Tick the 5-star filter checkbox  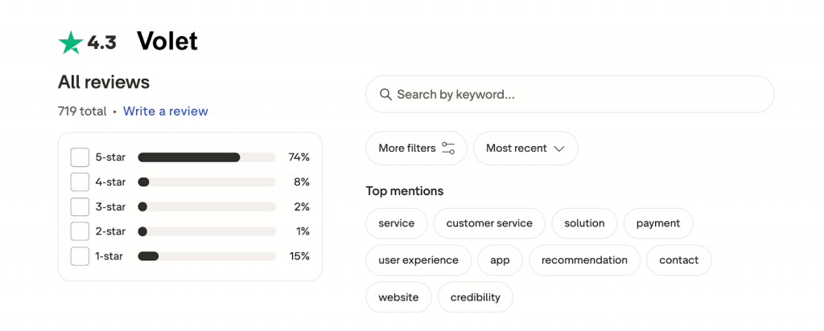pyautogui.click(x=80, y=157)
